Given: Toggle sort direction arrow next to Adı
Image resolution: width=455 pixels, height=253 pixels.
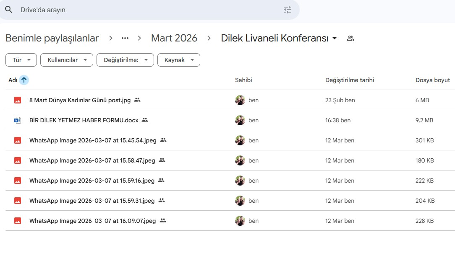Looking at the screenshot, I should (24, 80).
